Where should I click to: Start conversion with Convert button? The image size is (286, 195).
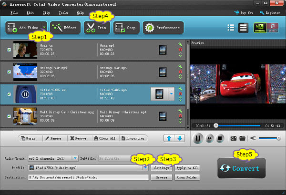coord(241,168)
